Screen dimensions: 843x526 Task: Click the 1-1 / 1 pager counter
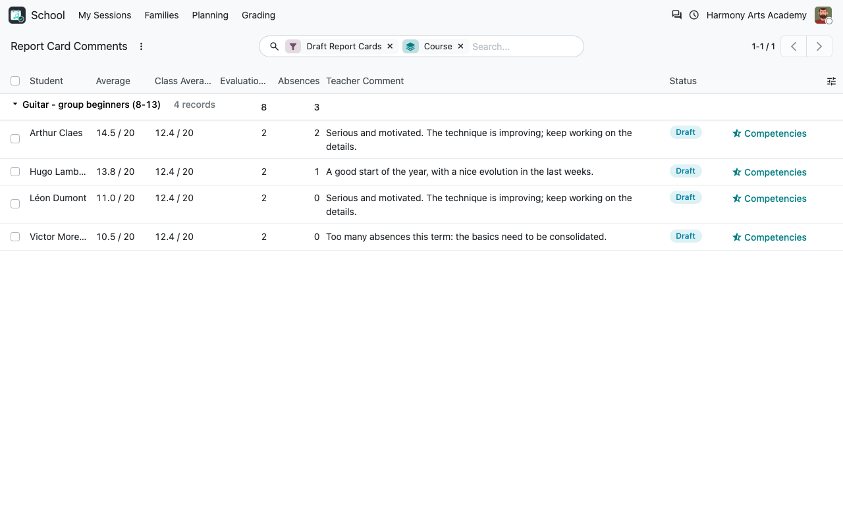[x=763, y=47]
